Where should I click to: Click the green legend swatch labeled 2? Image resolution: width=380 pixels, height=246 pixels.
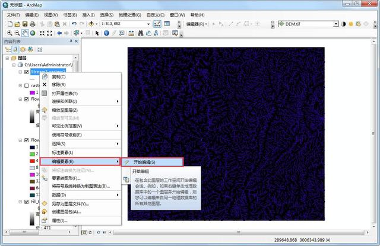(x=32, y=154)
